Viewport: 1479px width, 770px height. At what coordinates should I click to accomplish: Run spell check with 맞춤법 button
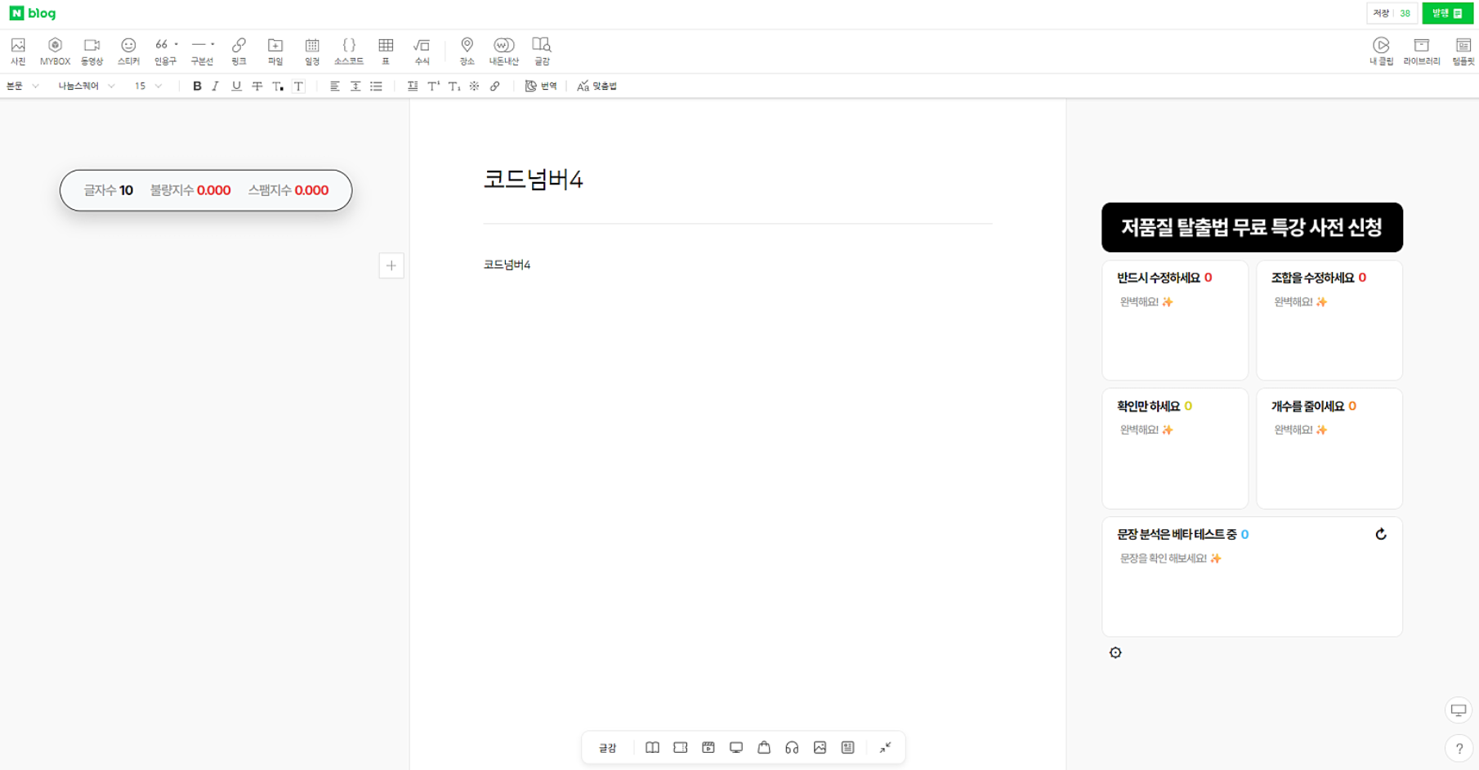(595, 86)
